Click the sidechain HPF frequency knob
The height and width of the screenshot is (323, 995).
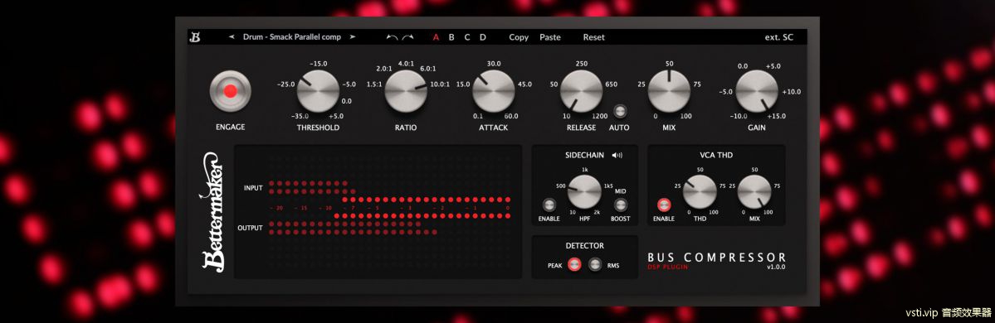click(584, 191)
